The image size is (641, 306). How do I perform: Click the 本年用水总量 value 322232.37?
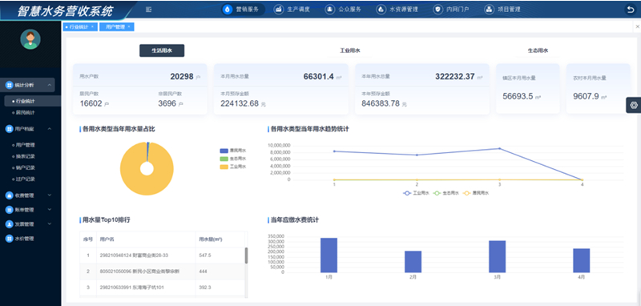(454, 76)
